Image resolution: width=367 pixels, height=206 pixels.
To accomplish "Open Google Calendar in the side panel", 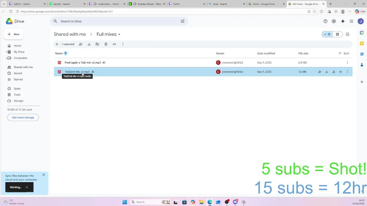I will pyautogui.click(x=362, y=33).
